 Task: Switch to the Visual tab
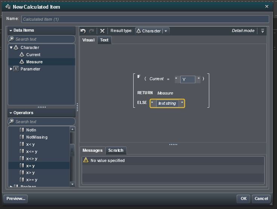point(88,40)
